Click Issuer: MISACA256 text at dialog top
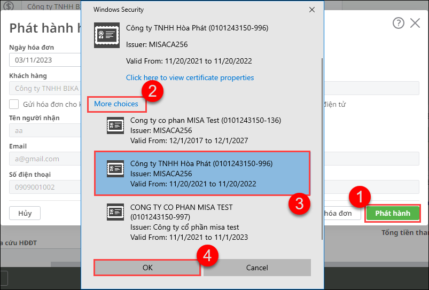This screenshot has height=290, width=429. (157, 44)
